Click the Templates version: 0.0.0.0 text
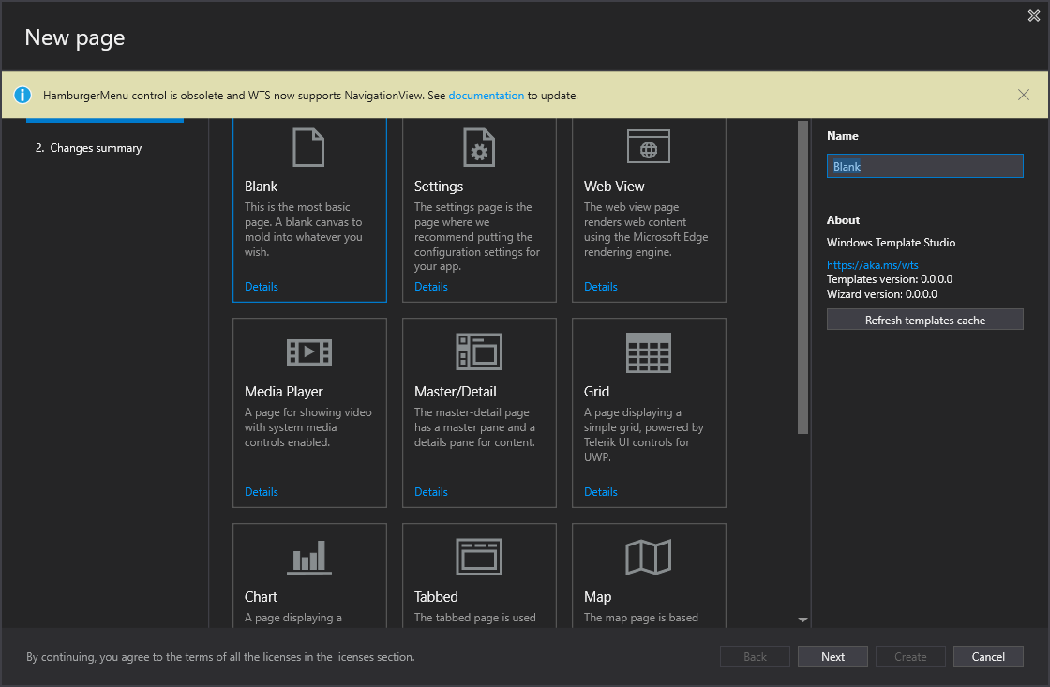This screenshot has width=1050, height=687. tap(890, 279)
